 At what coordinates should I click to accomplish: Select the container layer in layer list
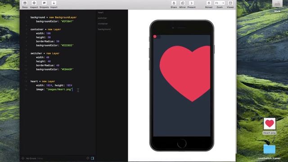103,24
